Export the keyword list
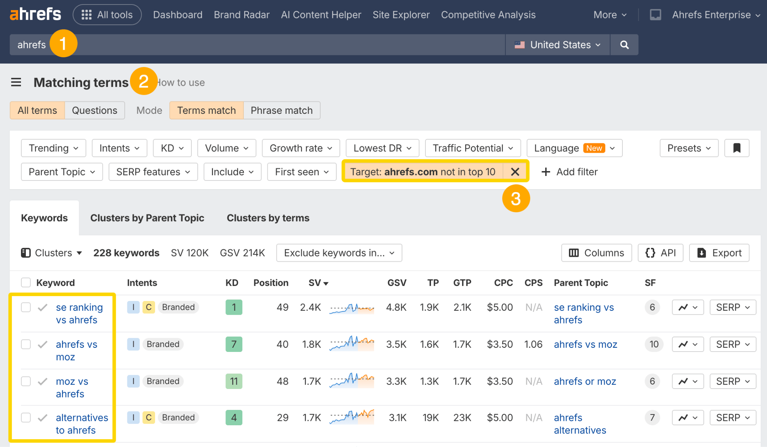Viewport: 767px width, 447px height. point(719,253)
